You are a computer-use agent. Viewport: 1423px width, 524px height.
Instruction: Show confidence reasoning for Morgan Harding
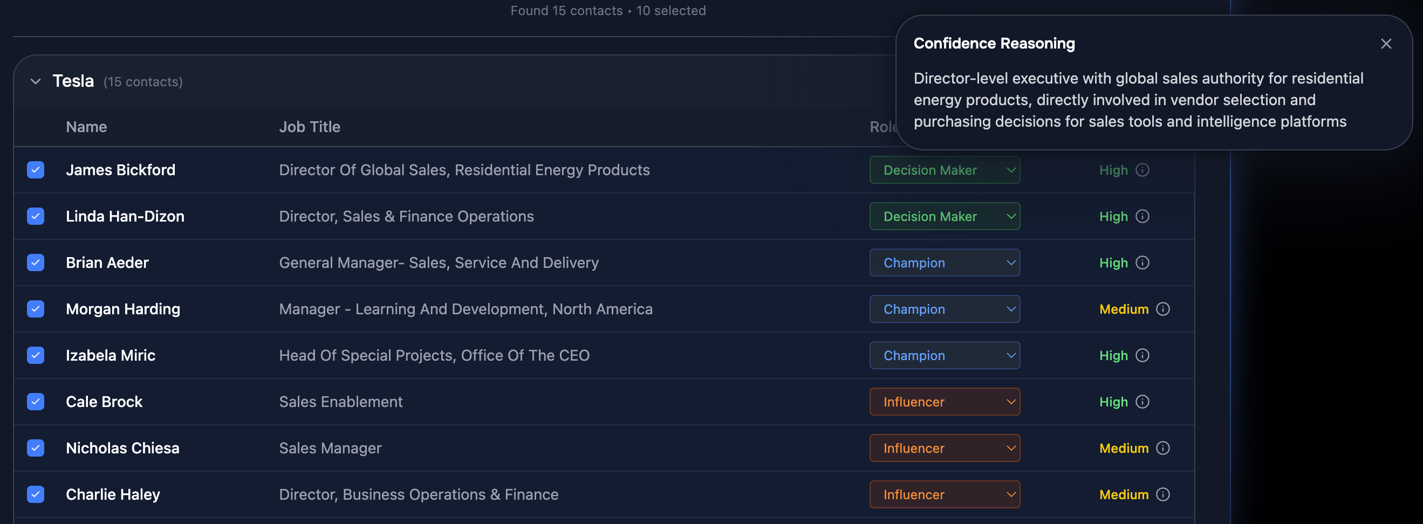[x=1163, y=309]
